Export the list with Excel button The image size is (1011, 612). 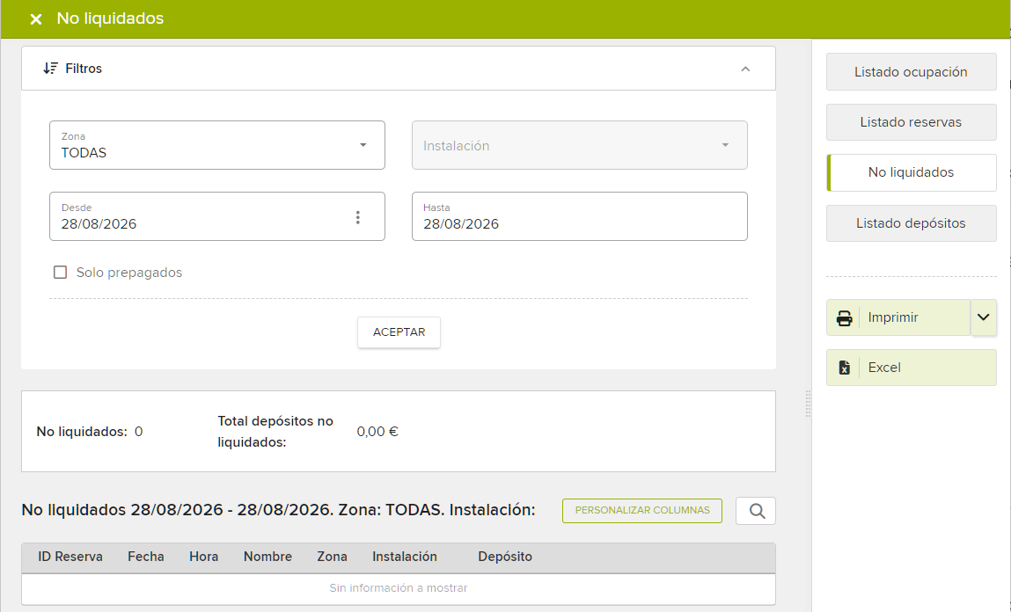pos(911,368)
